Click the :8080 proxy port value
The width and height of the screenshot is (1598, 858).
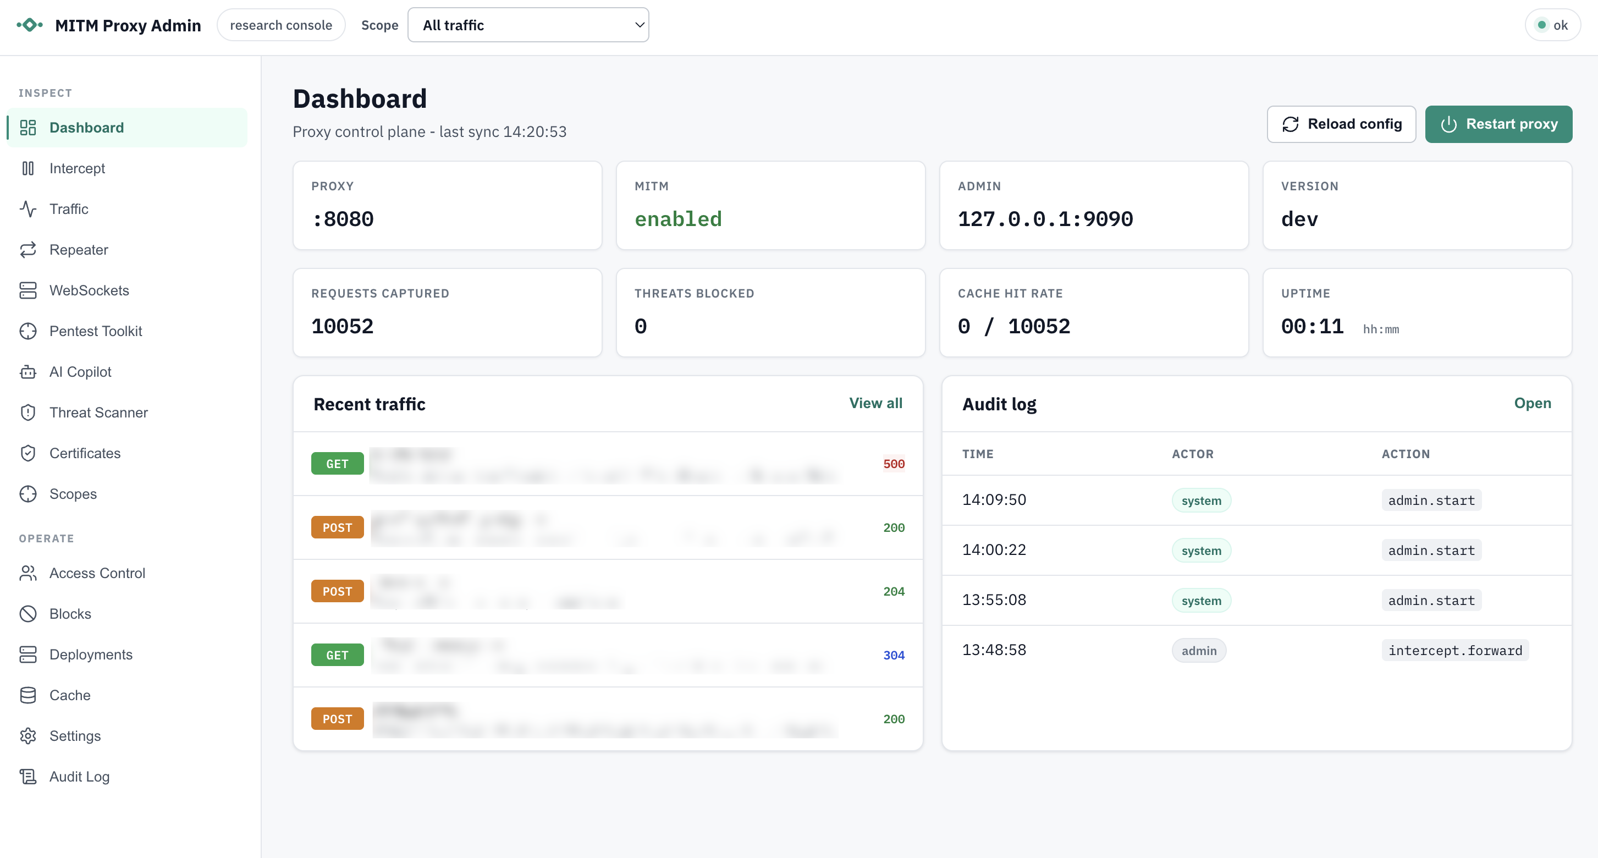[x=343, y=219]
